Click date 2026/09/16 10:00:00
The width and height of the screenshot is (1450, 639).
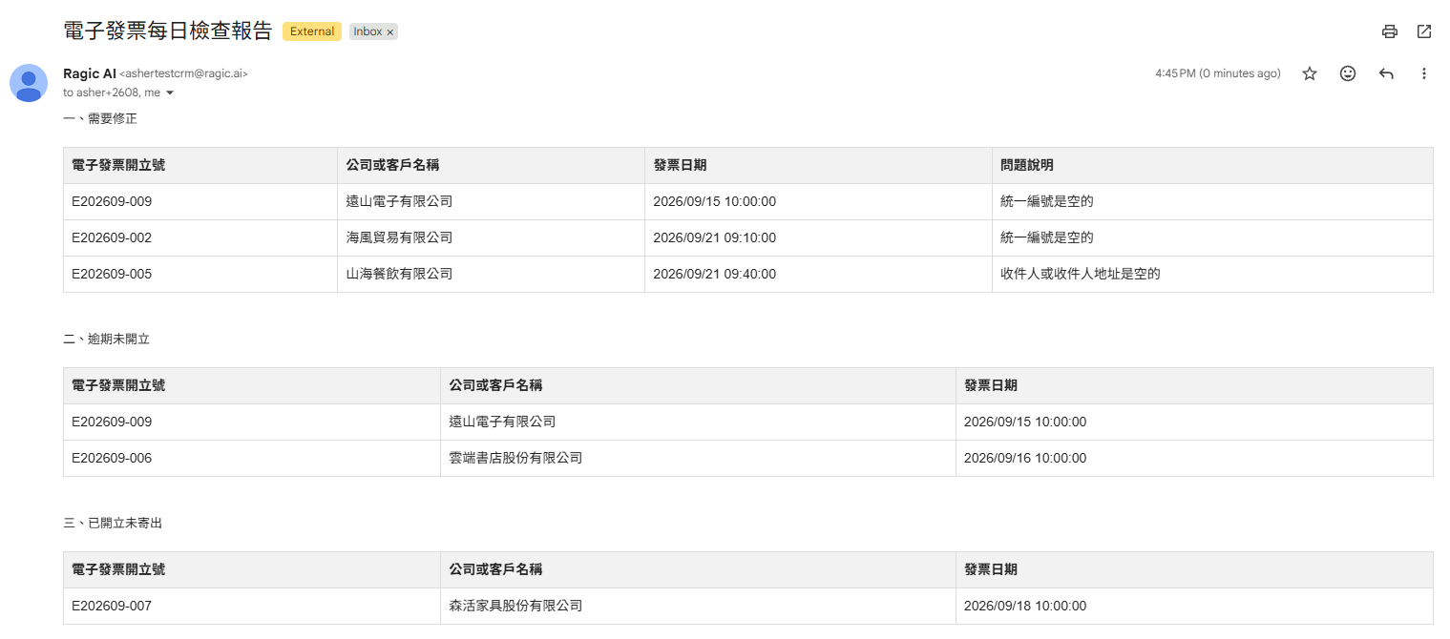[1025, 458]
